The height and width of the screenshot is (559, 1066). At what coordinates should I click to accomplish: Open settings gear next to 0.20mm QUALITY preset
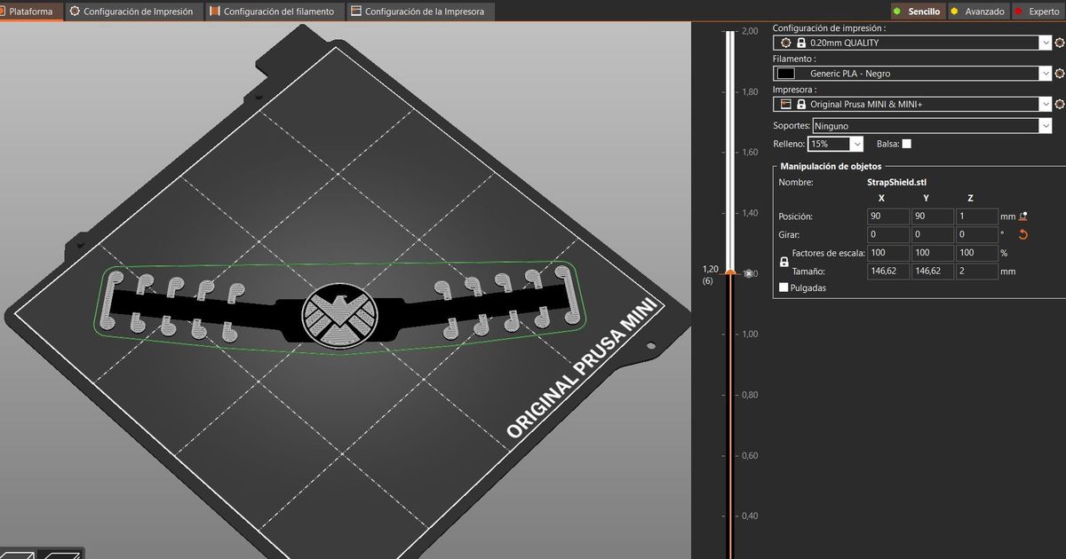(1059, 42)
